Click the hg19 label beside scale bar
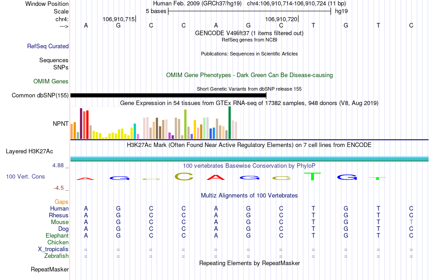429x280 pixels. point(341,11)
